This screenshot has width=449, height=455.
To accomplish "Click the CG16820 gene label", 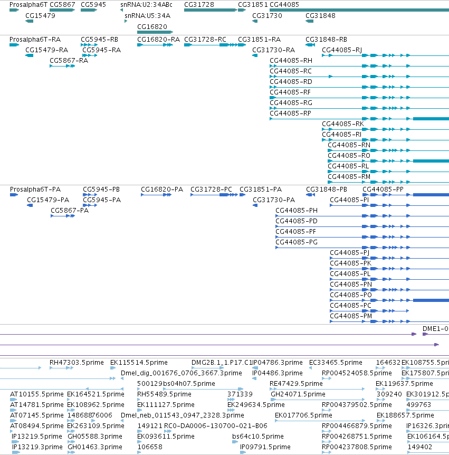I will point(152,27).
